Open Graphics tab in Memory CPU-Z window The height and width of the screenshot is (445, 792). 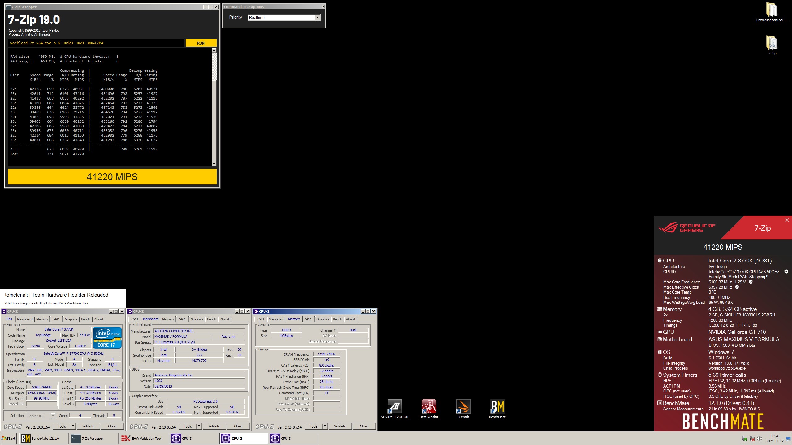[x=323, y=319]
